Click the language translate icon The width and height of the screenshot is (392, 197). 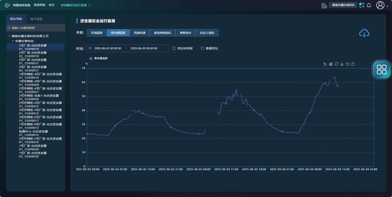362,5
